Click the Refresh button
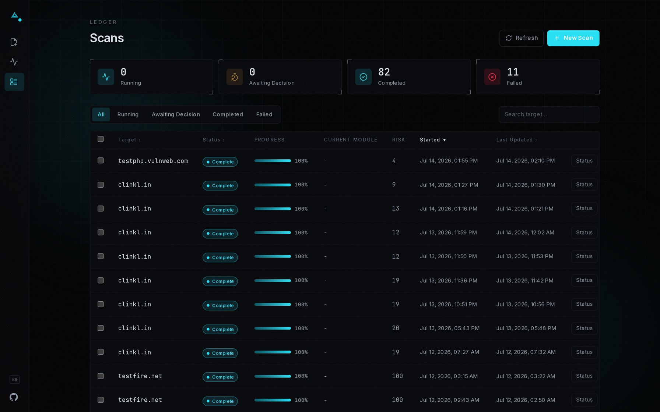The image size is (660, 412). point(521,38)
